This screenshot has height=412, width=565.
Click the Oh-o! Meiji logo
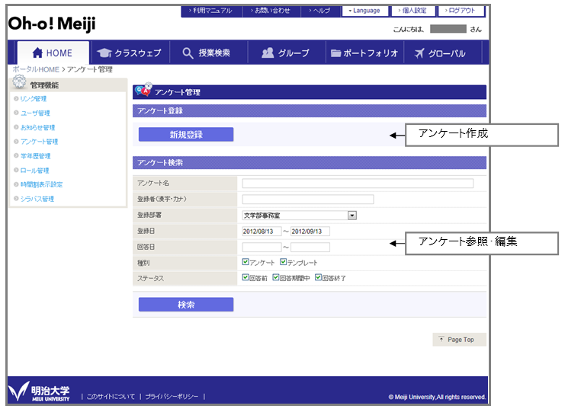(x=52, y=24)
